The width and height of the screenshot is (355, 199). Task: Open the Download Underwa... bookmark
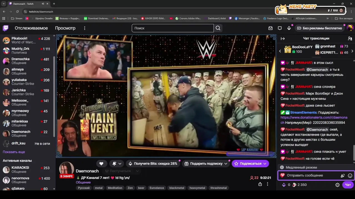(x=96, y=19)
